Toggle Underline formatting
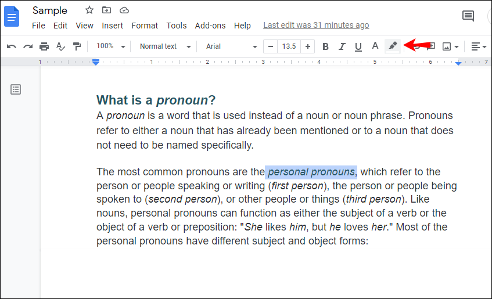Image resolution: width=492 pixels, height=299 pixels. (358, 46)
